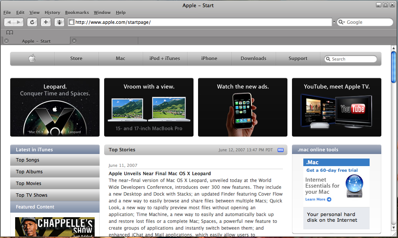Maximize the browser window
398x238 pixels.
tap(385, 5)
